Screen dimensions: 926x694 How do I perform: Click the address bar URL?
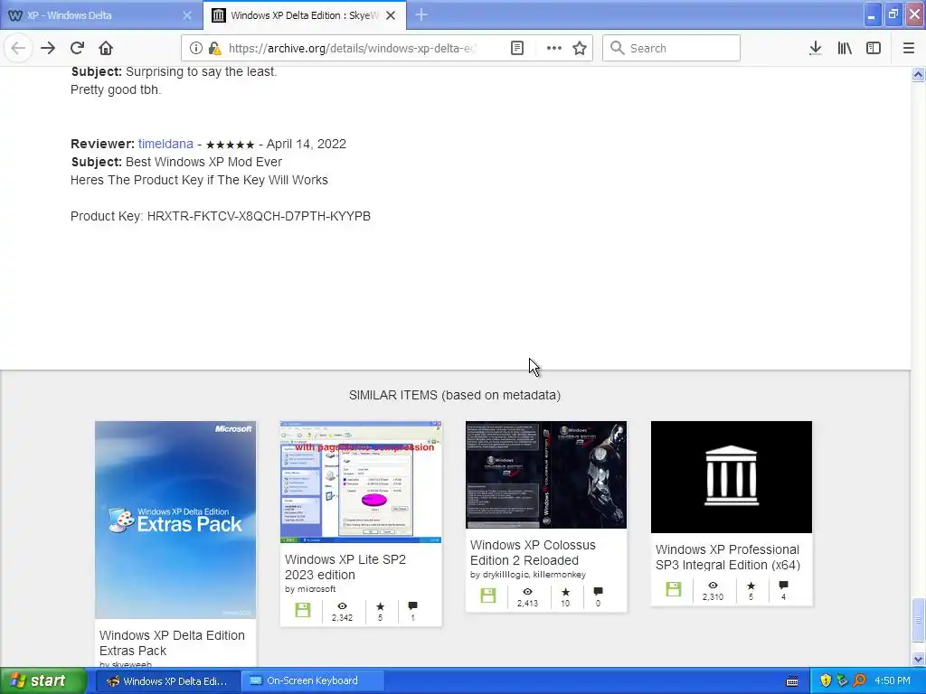coord(352,49)
